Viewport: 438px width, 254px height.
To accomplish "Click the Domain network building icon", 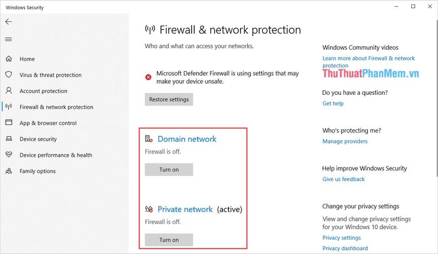I will pyautogui.click(x=149, y=139).
